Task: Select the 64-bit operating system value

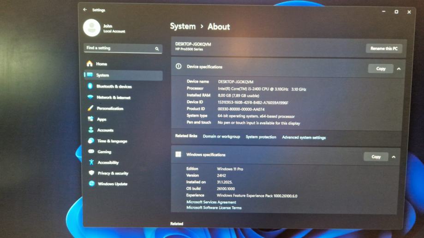Action: point(256,116)
